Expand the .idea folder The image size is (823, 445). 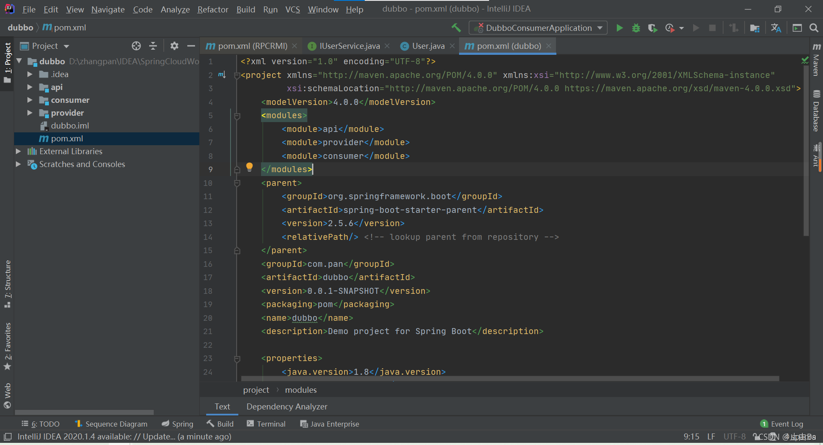tap(30, 74)
